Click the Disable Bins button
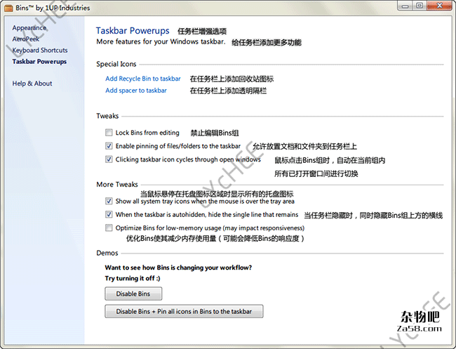The width and height of the screenshot is (456, 349). coord(133,294)
